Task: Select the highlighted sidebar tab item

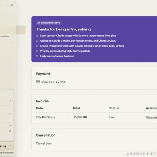Action: [20, 30]
